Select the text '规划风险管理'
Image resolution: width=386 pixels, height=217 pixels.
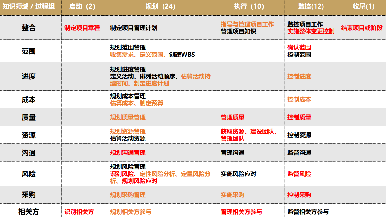[128, 167]
